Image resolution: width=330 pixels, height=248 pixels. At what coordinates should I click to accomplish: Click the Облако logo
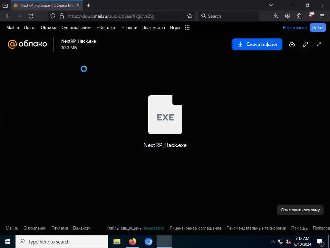27,44
